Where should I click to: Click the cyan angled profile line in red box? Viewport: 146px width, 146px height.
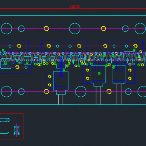coord(5,133)
